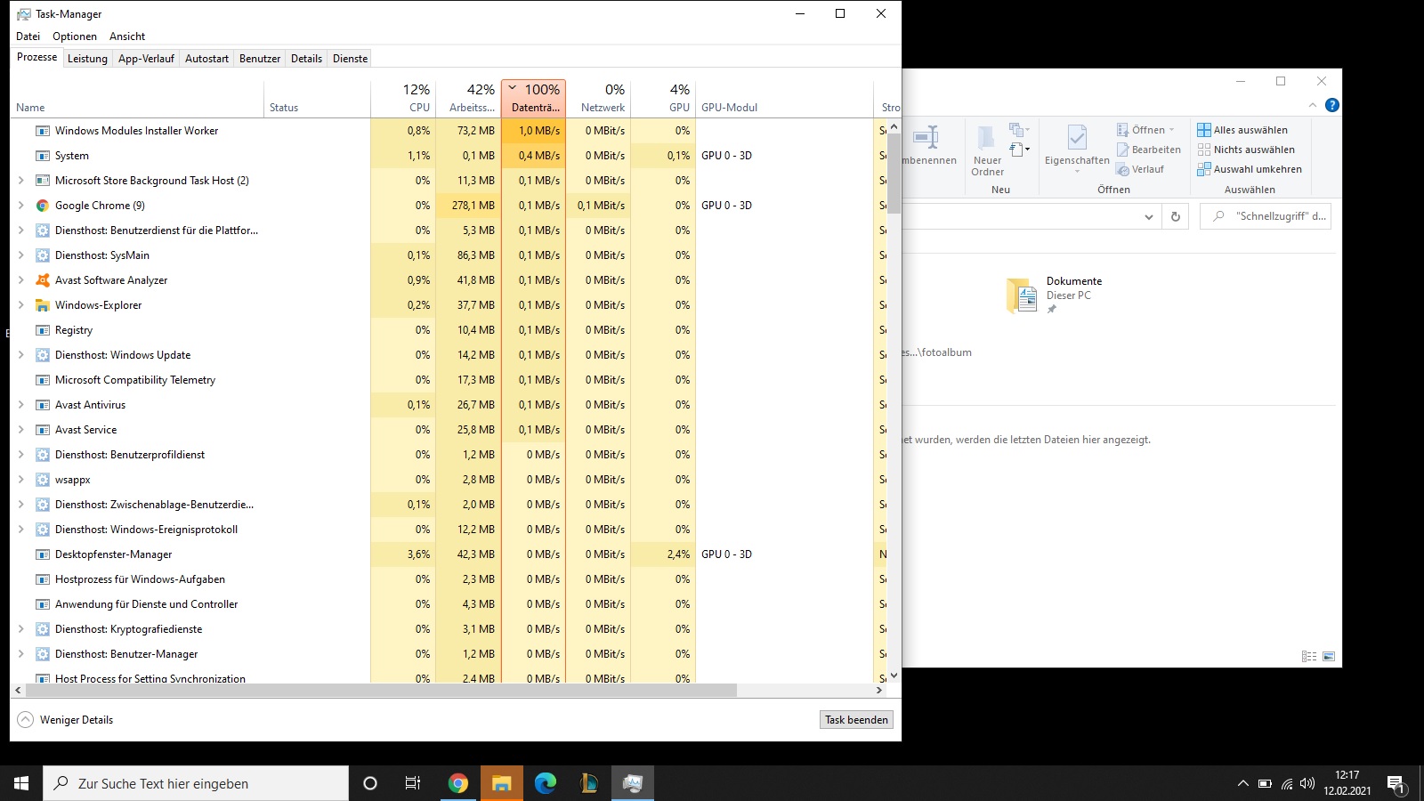This screenshot has height=801, width=1424.
Task: Switch Explorer to large icons view layout
Action: [x=1329, y=657]
